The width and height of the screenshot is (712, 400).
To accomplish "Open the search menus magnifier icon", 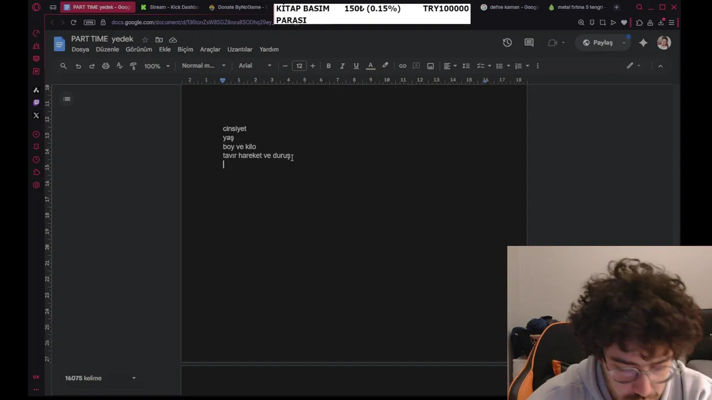I will point(63,66).
